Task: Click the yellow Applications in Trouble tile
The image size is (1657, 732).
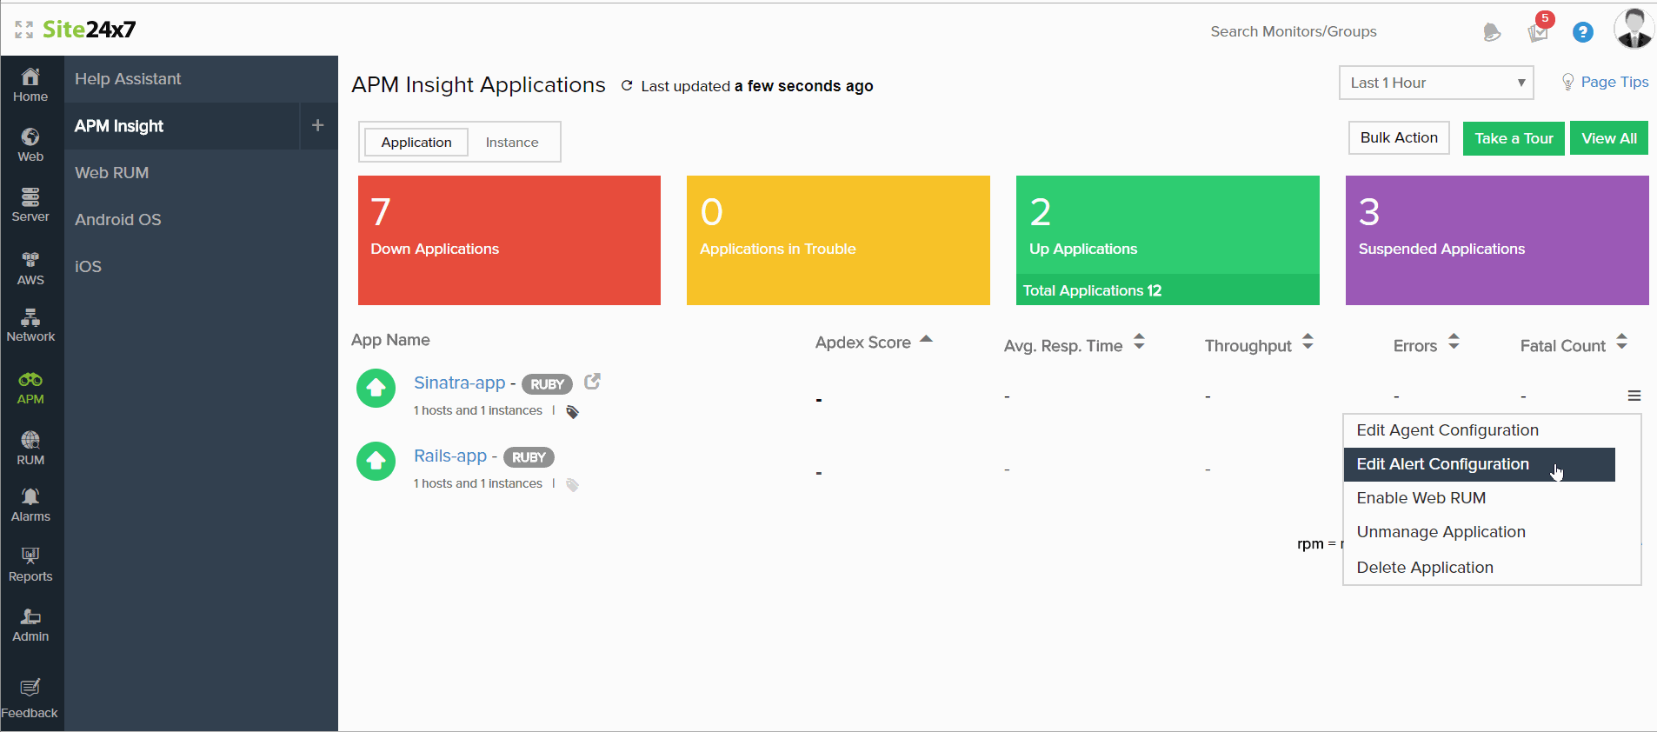Action: [838, 241]
